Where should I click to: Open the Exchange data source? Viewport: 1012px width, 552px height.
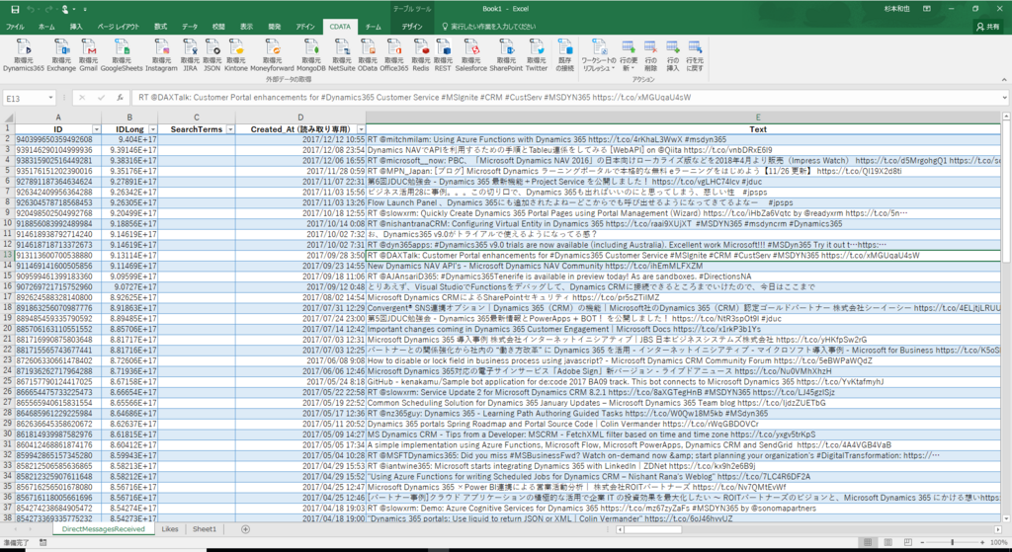pyautogui.click(x=61, y=55)
